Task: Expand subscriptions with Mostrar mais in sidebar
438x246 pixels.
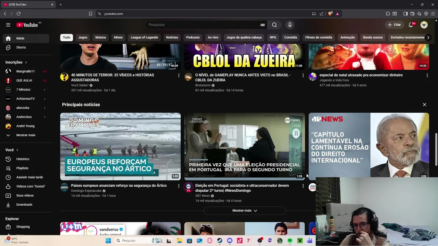Action: pyautogui.click(x=26, y=135)
